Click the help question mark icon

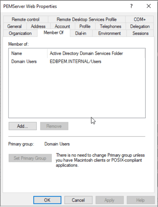point(131,6)
